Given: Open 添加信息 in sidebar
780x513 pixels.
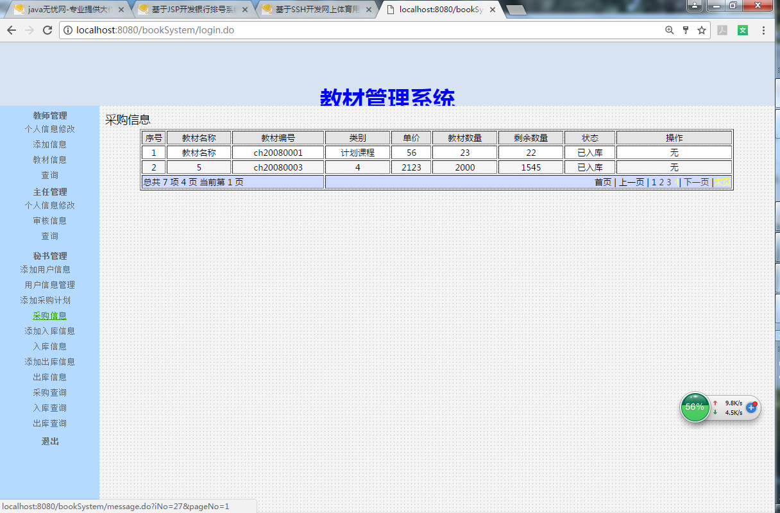Looking at the screenshot, I should click(50, 144).
